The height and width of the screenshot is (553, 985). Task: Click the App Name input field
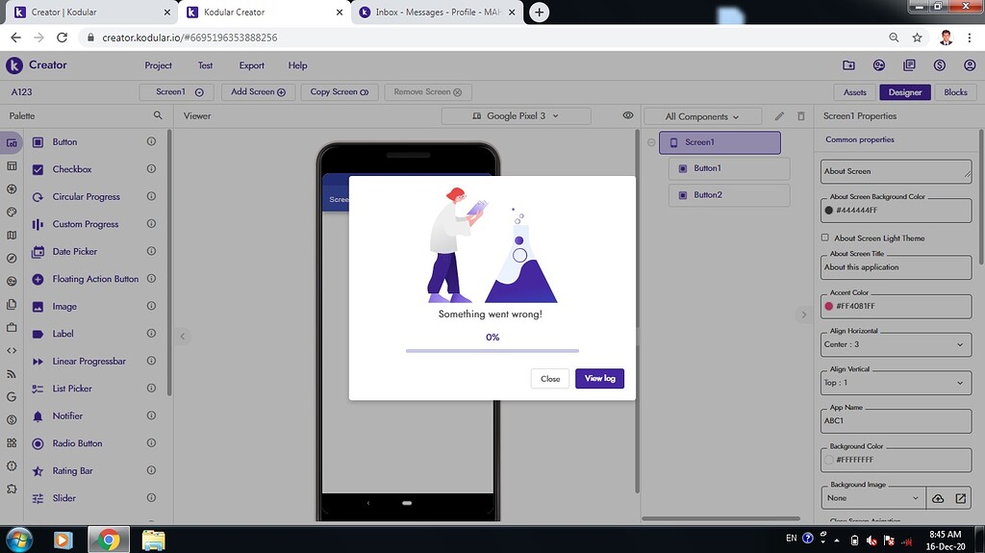pyautogui.click(x=897, y=421)
